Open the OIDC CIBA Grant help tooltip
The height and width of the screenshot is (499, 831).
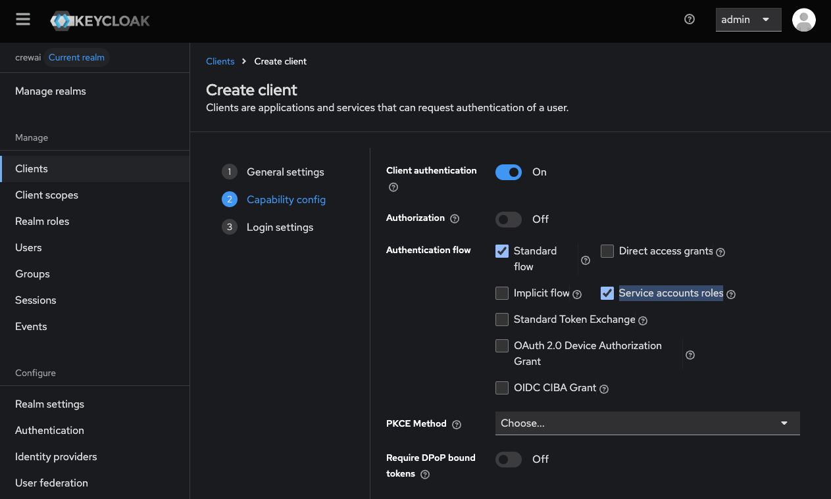603,389
